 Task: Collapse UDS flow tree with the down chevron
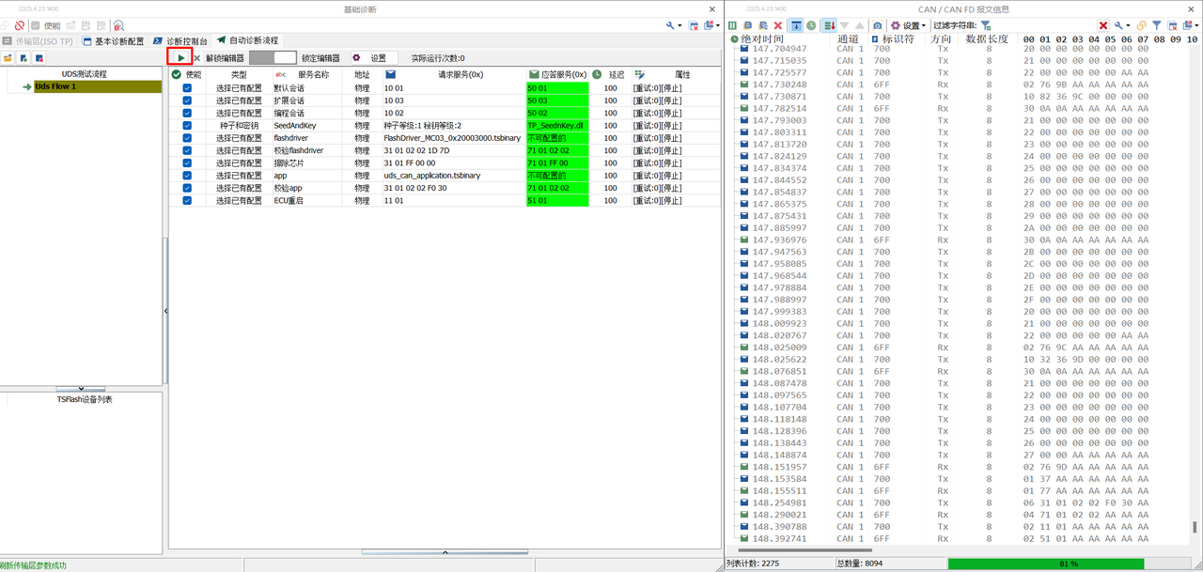81,389
